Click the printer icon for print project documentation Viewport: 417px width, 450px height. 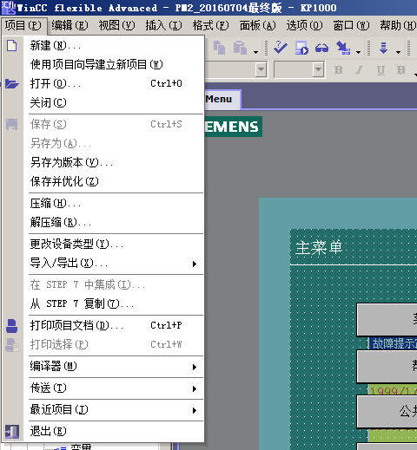coord(12,326)
